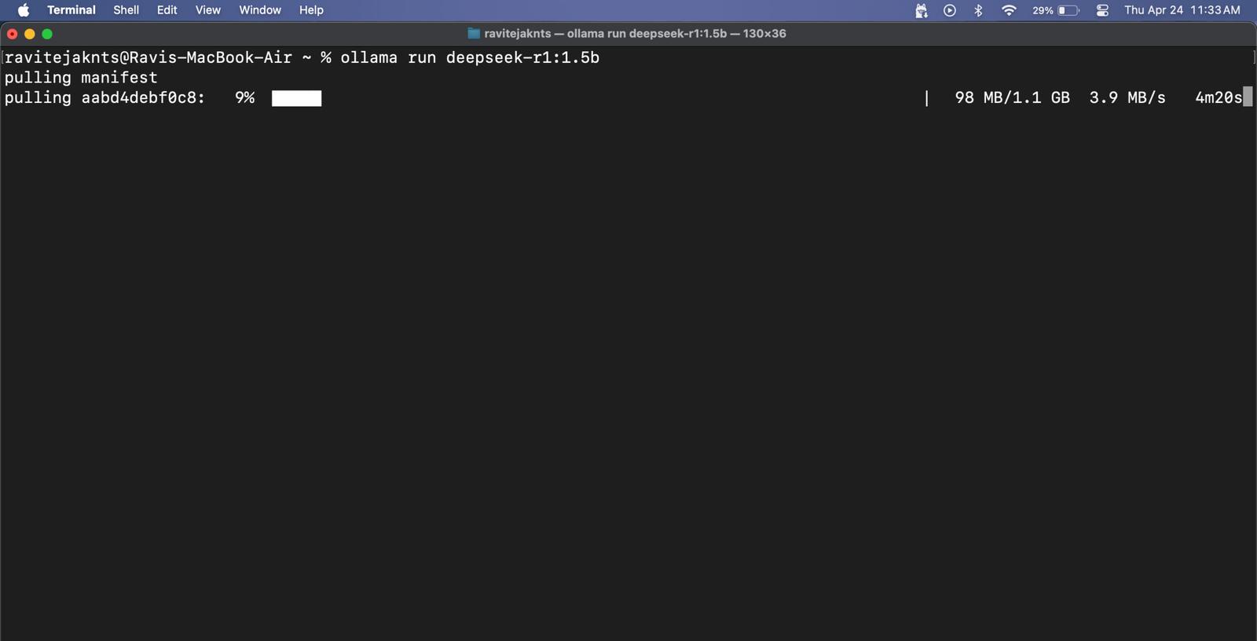Click the Bluetooth status icon
The width and height of the screenshot is (1257, 641).
click(x=978, y=10)
